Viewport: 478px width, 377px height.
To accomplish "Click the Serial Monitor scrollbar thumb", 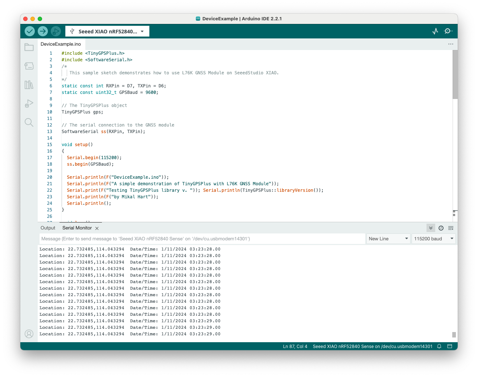I will 454,335.
